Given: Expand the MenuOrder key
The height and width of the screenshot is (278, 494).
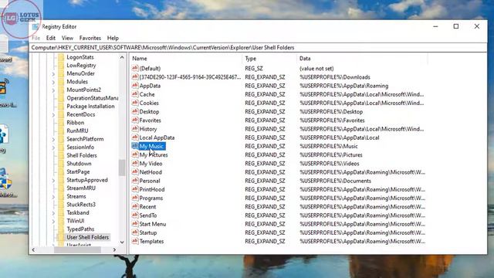Looking at the screenshot, I should [53, 74].
